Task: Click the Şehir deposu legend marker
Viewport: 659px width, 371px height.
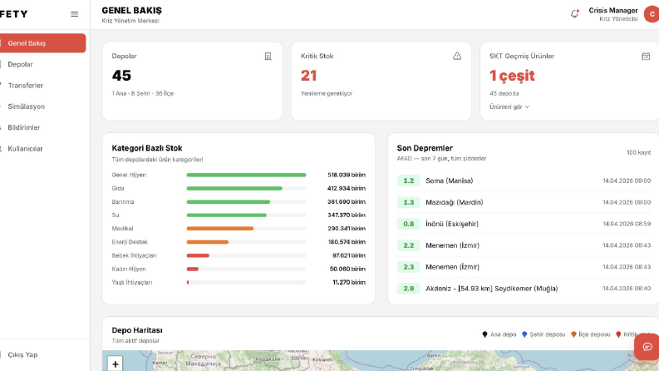Action: coord(524,334)
